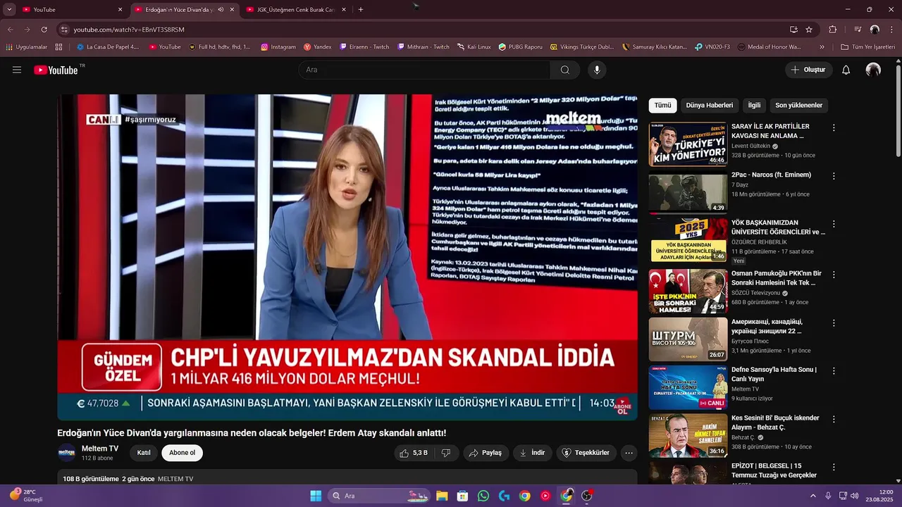This screenshot has width=902, height=507.
Task: Open the Elraenn - Twitch bookmark
Action: 364,46
